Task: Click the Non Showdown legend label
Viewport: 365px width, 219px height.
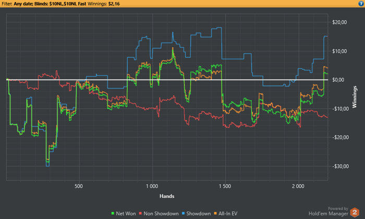Action: point(161,213)
